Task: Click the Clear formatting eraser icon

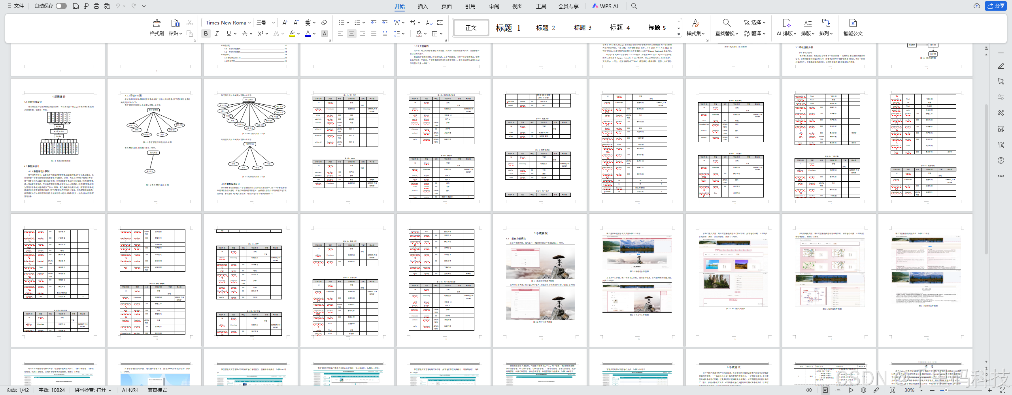Action: click(x=325, y=23)
